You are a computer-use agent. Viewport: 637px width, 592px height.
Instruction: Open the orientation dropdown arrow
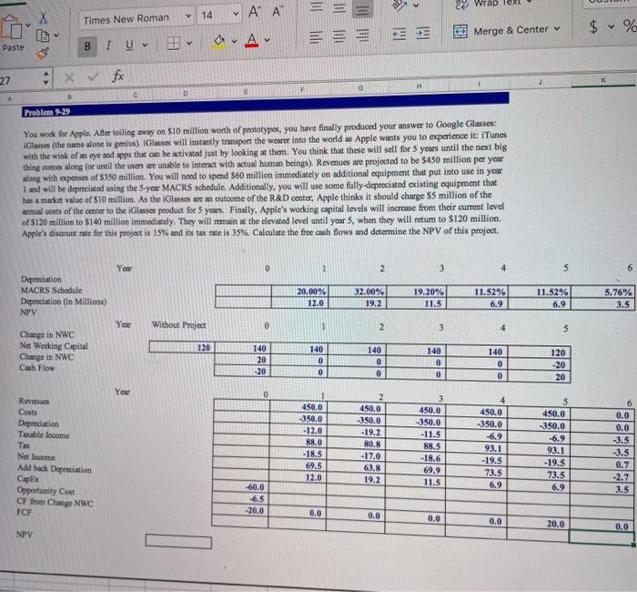[416, 5]
